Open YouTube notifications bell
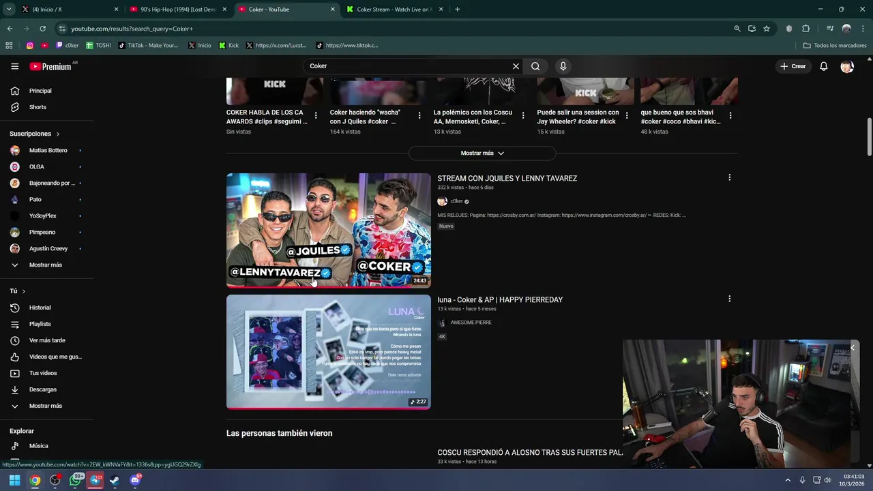This screenshot has height=491, width=873. [x=823, y=66]
